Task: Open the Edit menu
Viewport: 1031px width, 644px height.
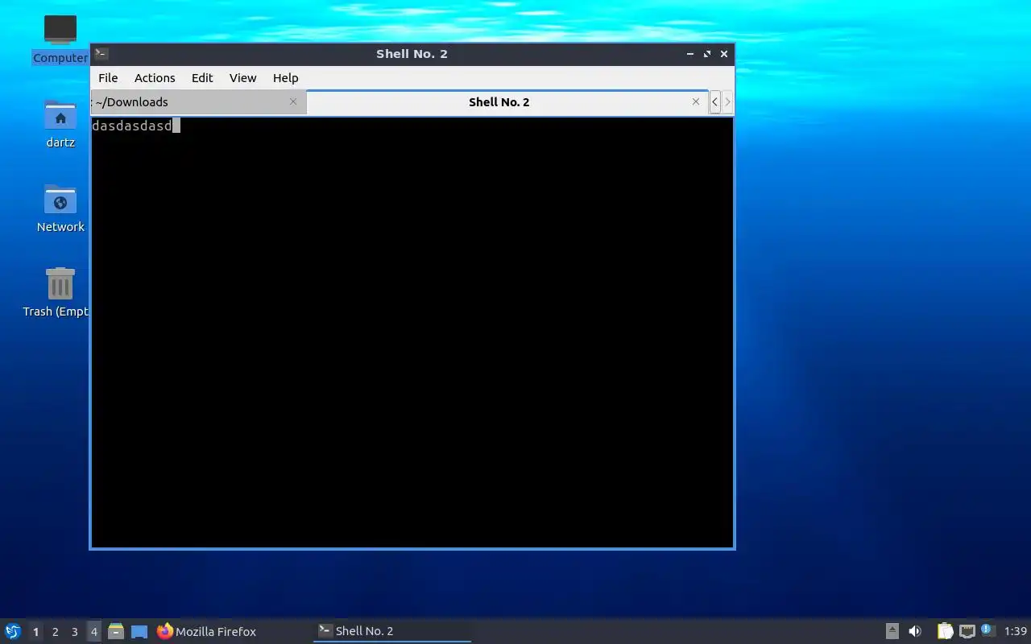Action: [x=202, y=78]
